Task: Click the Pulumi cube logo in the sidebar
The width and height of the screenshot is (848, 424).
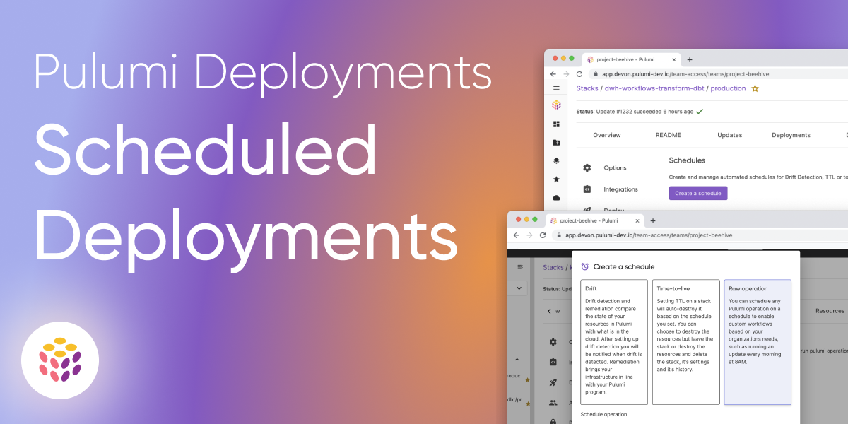Action: tap(556, 105)
